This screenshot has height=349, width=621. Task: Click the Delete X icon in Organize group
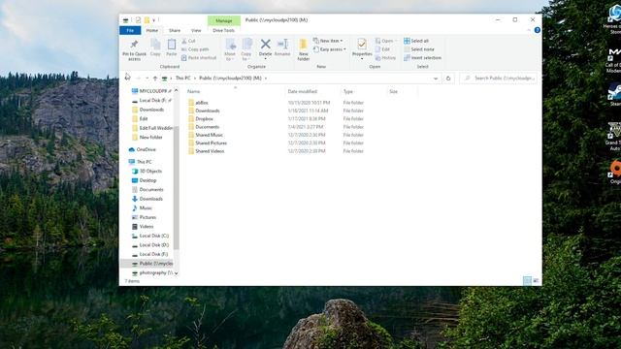tap(265, 44)
